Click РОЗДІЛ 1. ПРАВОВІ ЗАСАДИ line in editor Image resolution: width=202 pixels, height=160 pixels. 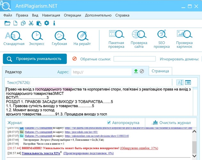point(59,102)
